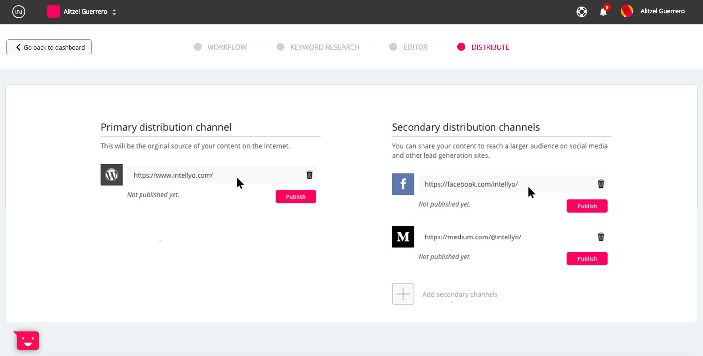This screenshot has width=703, height=356.
Task: Select the Distribute step
Action: tap(483, 47)
